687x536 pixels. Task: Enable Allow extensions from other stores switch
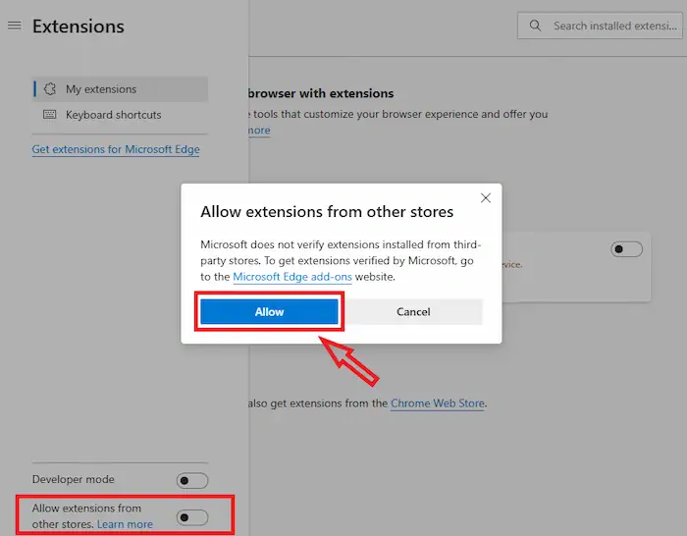[x=192, y=516]
